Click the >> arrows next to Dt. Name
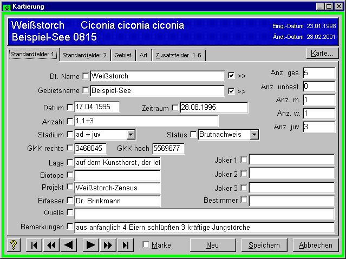The width and height of the screenshot is (346, 259). pos(241,76)
